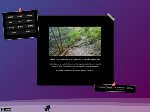Open the [2021] photo album link
The image size is (150, 112).
(11, 22)
